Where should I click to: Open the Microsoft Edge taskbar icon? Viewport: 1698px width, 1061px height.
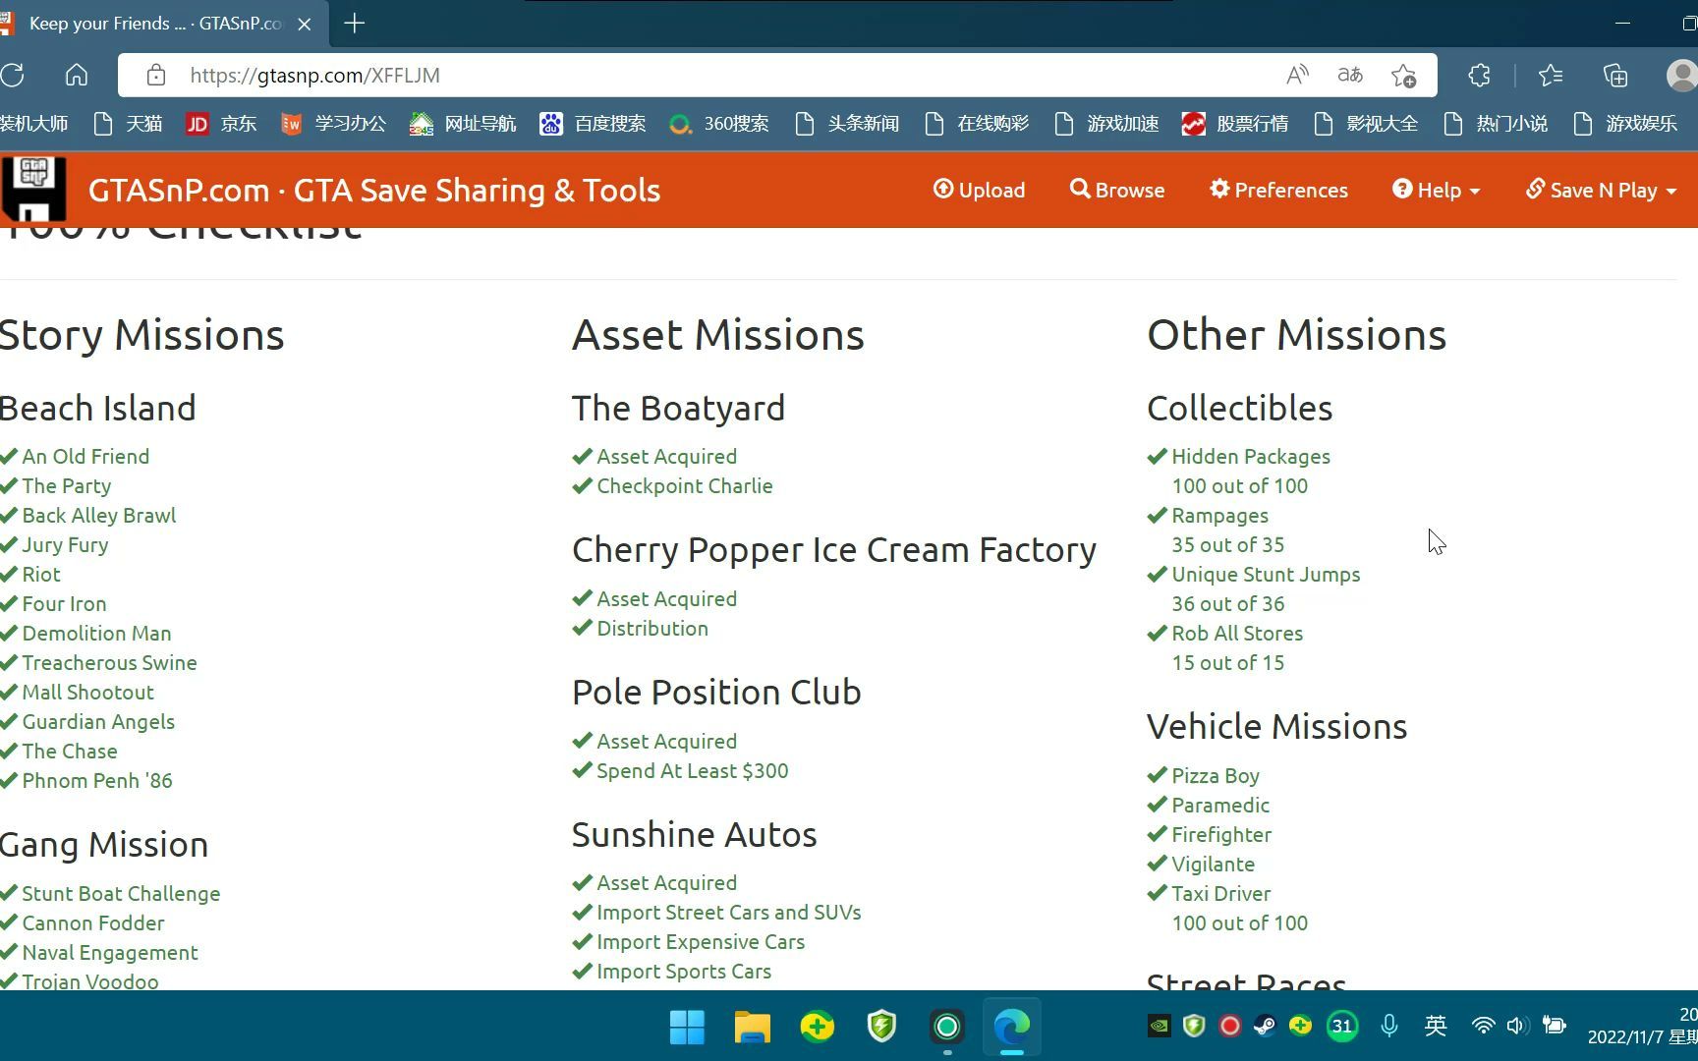coord(1011,1027)
